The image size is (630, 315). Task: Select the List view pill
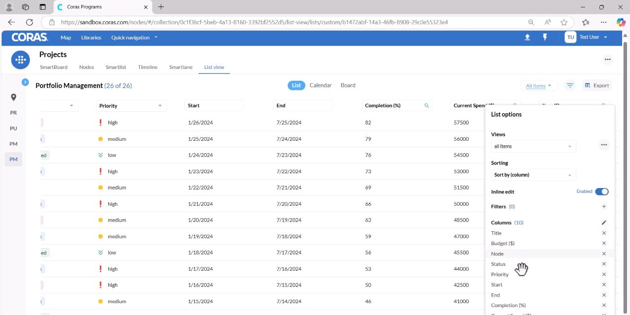click(296, 85)
